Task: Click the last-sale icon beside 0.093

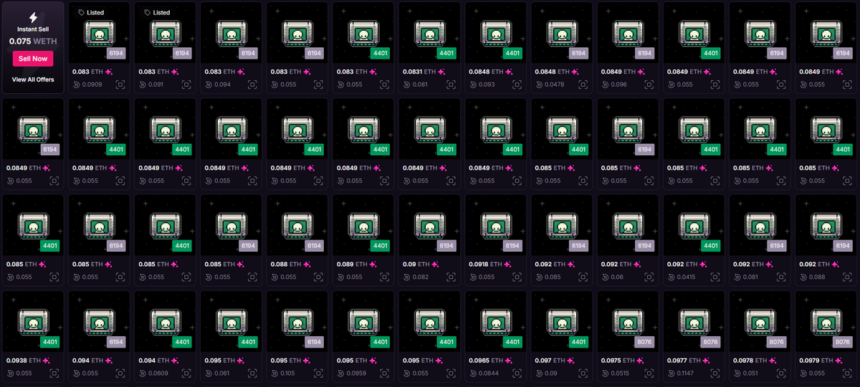Action: [472, 84]
